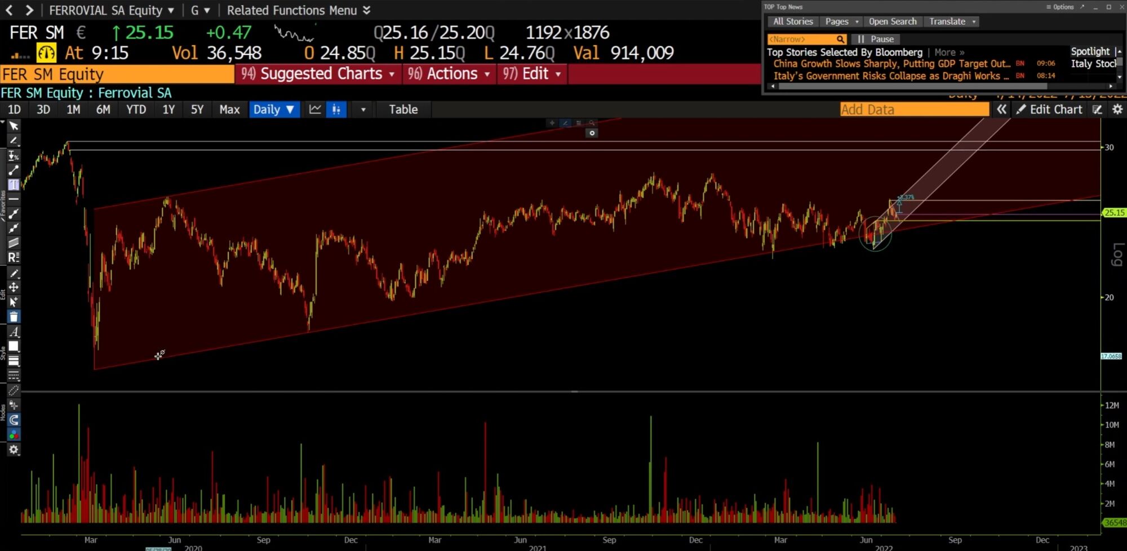
Task: Open Italy's Government Risks Collapse story
Action: tap(890, 76)
